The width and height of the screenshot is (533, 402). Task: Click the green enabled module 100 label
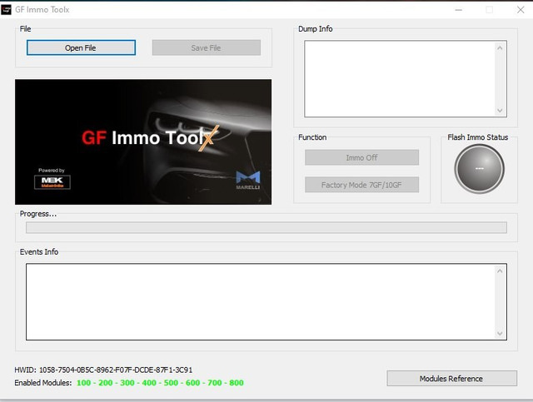83,383
